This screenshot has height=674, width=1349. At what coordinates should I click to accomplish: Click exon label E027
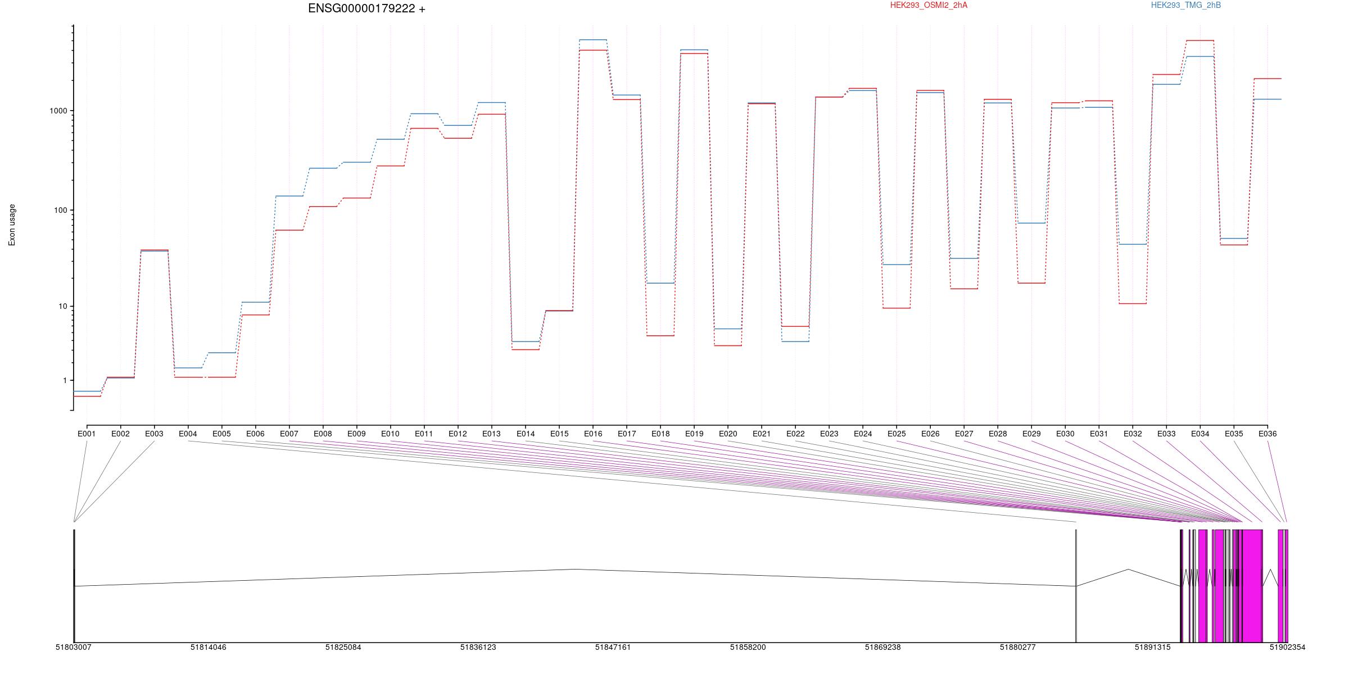[x=964, y=434]
